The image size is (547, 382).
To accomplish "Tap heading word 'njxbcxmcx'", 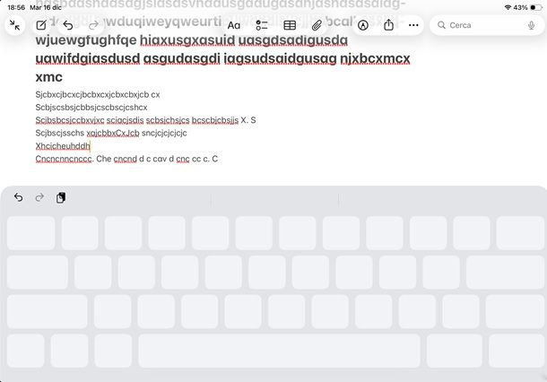I will 375,58.
